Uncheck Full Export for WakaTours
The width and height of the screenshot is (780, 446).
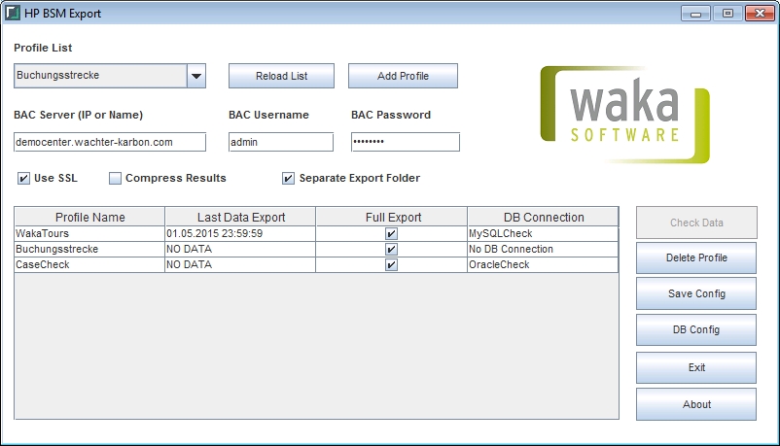coord(392,234)
